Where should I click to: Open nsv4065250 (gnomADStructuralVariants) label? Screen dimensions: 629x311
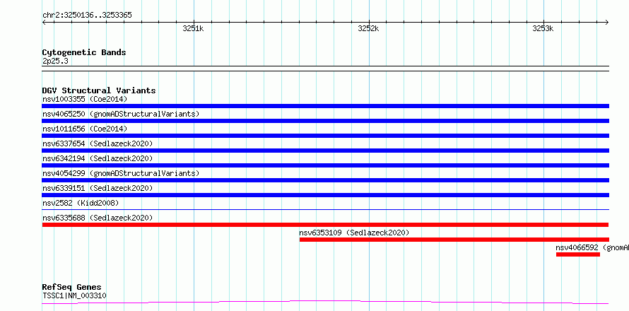coord(121,114)
